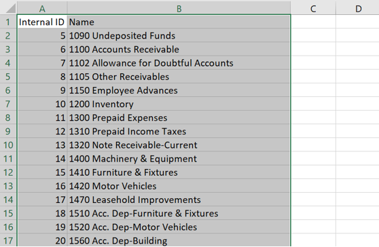Select row 6 header
The height and width of the screenshot is (247, 379).
point(8,90)
